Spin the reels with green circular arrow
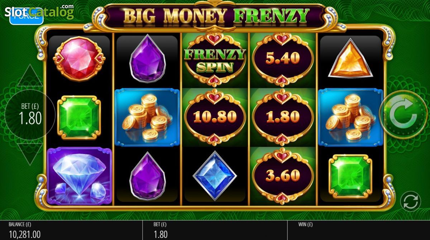The image size is (430, 240). point(403,114)
